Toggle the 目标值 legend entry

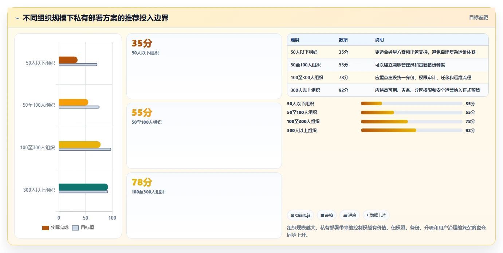[83, 228]
